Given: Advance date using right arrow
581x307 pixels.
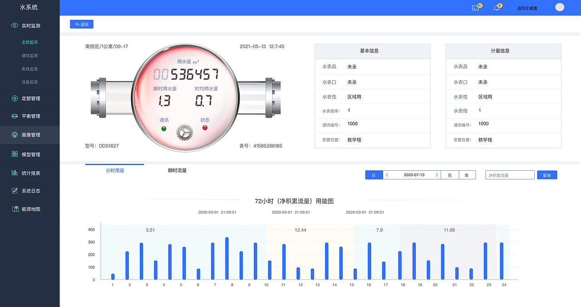Looking at the screenshot, I should (x=436, y=174).
